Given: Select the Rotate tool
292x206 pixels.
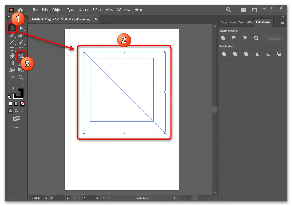Looking at the screenshot, I should pos(21,49).
